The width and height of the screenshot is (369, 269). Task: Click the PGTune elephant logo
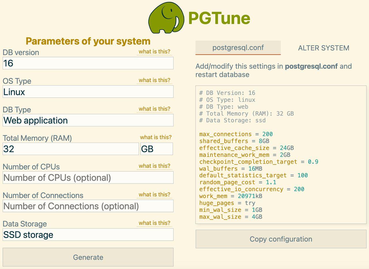point(166,18)
